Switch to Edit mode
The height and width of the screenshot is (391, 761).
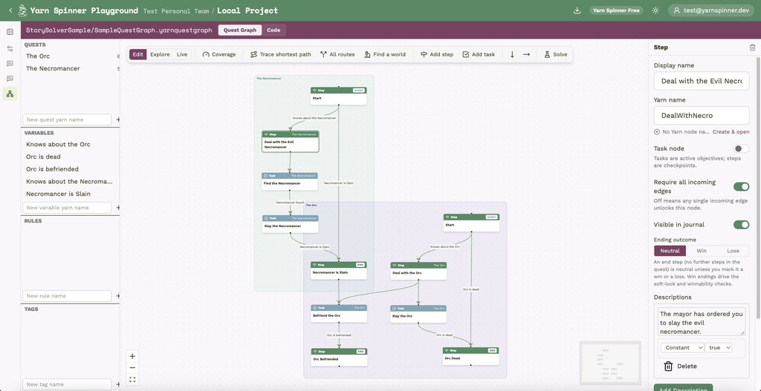pyautogui.click(x=137, y=54)
